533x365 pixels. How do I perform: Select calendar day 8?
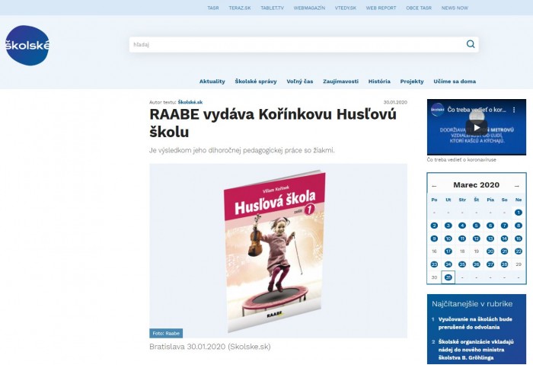518,226
